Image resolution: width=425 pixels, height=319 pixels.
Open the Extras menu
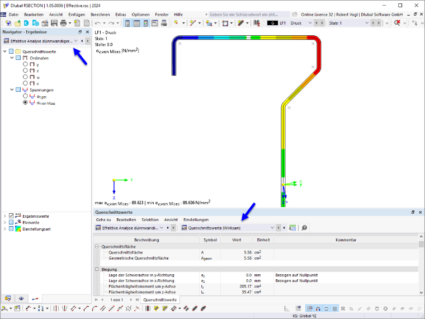click(121, 15)
